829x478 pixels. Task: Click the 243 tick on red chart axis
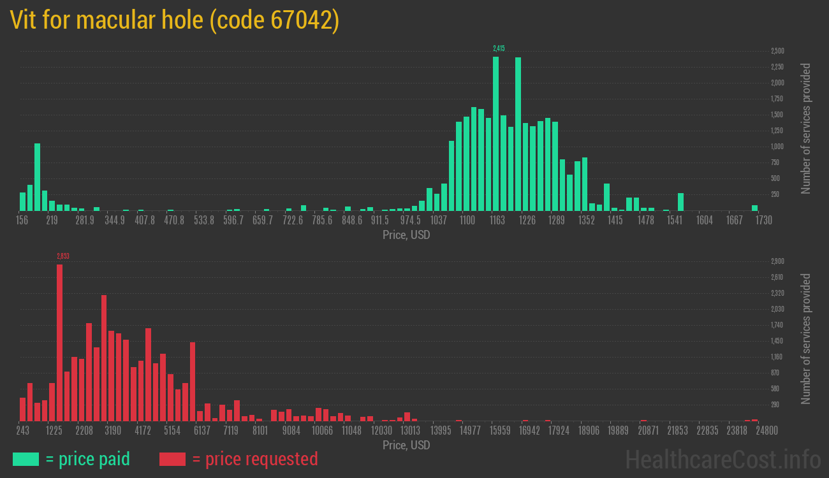point(22,431)
